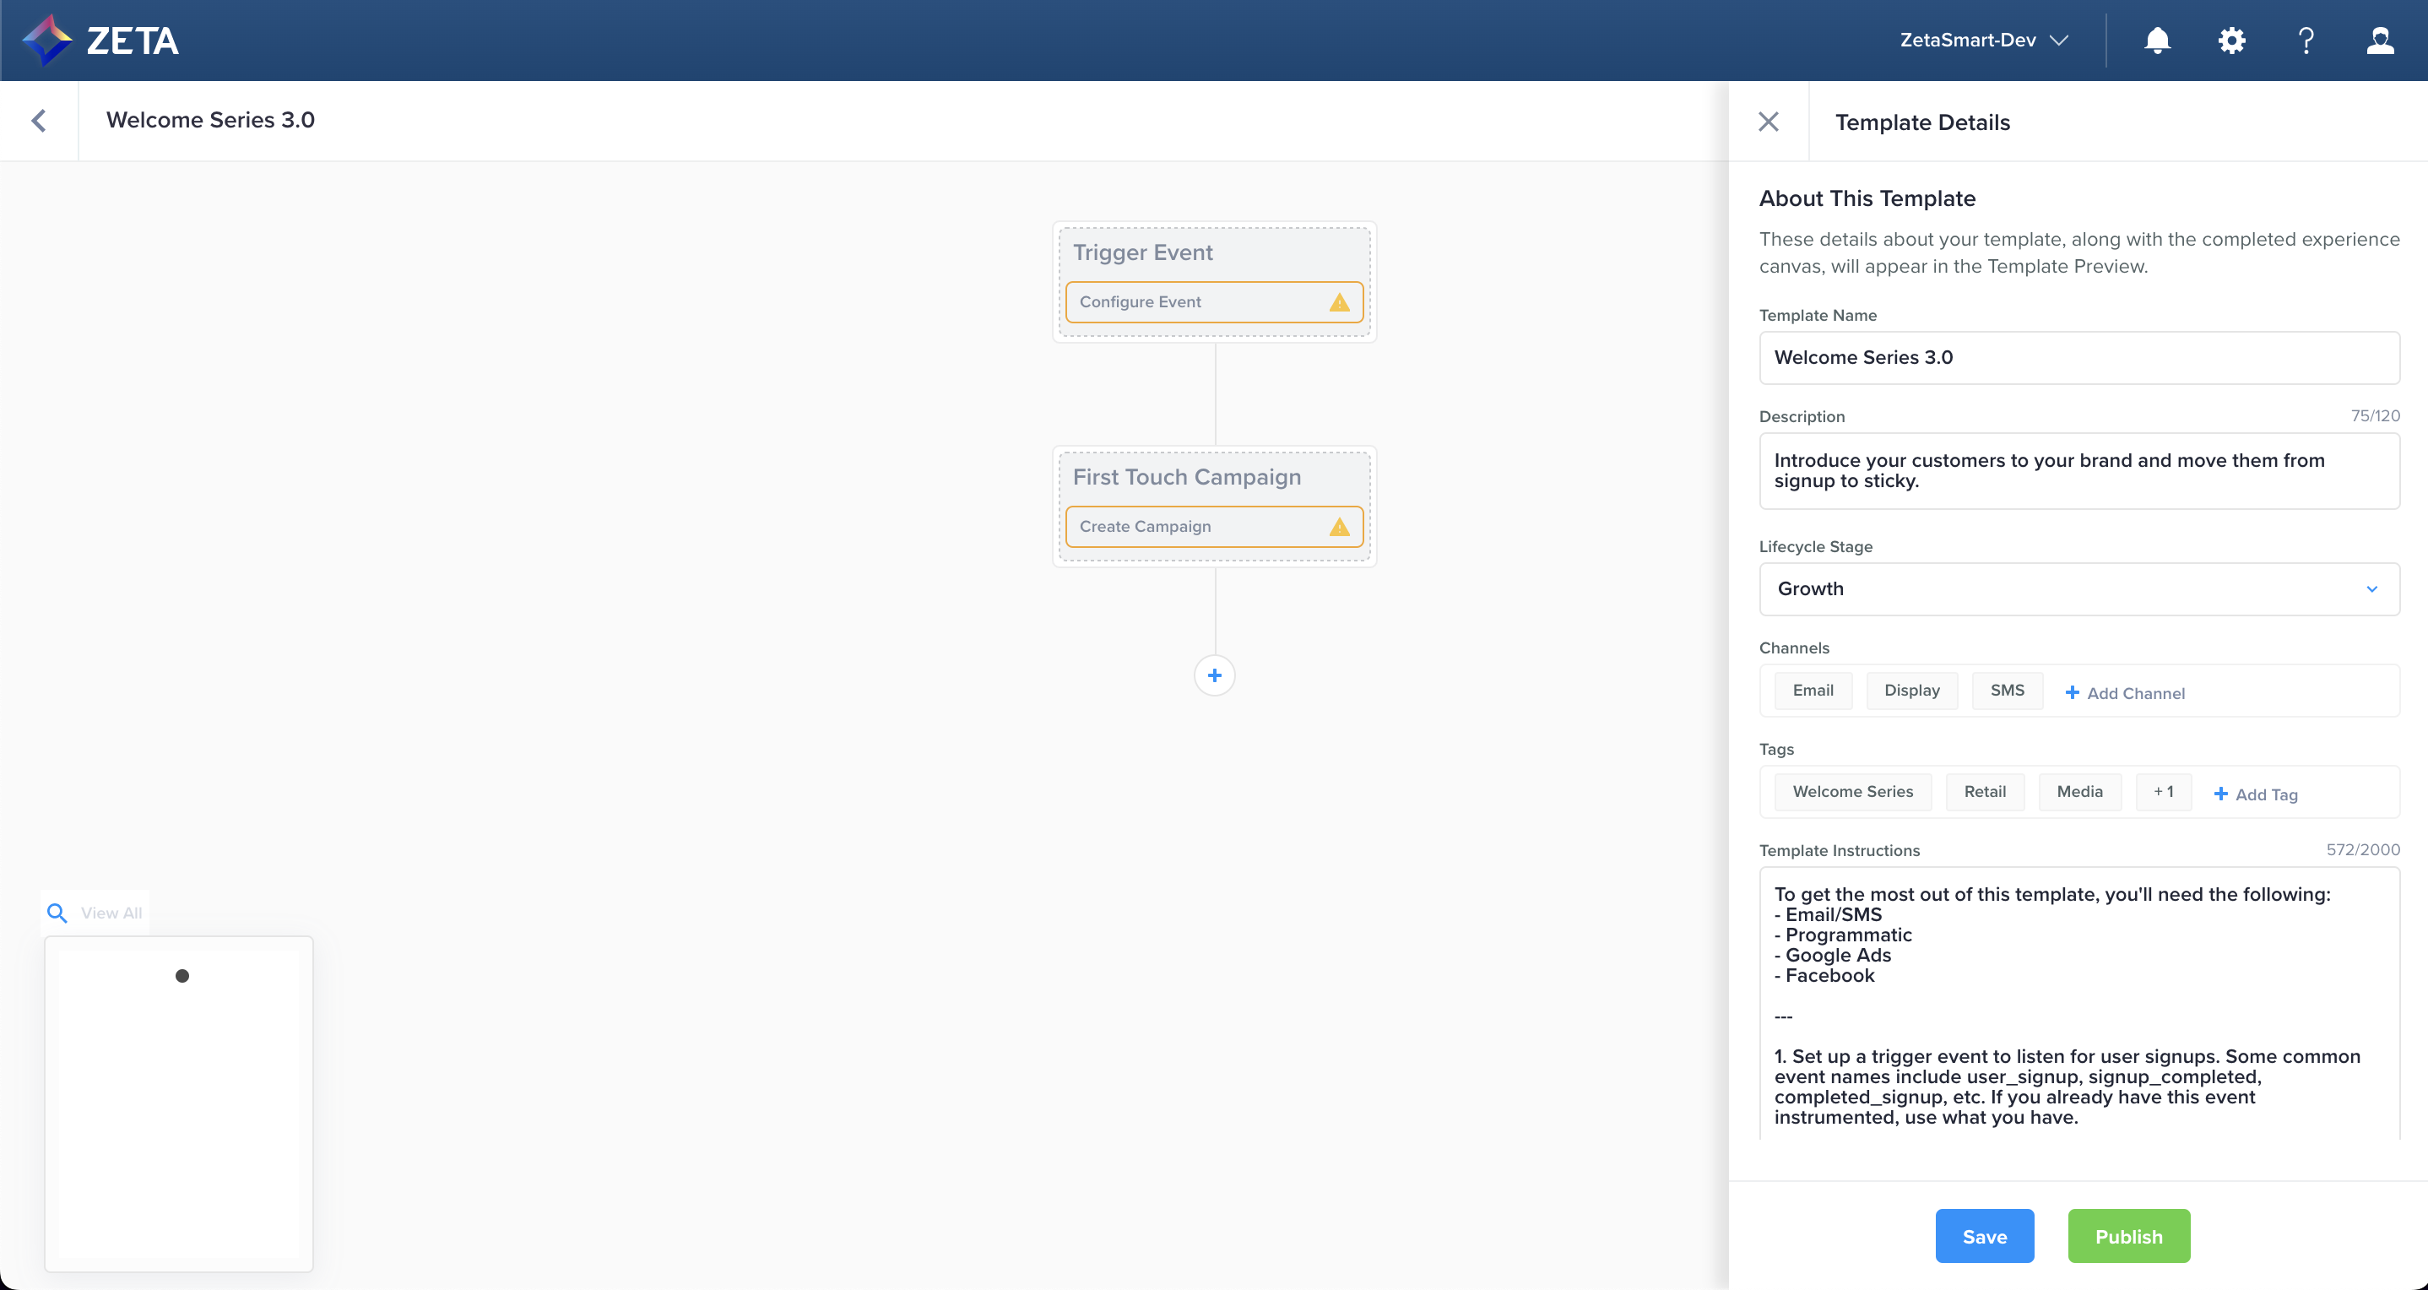Go back using the left arrow
2428x1290 pixels.
point(39,121)
